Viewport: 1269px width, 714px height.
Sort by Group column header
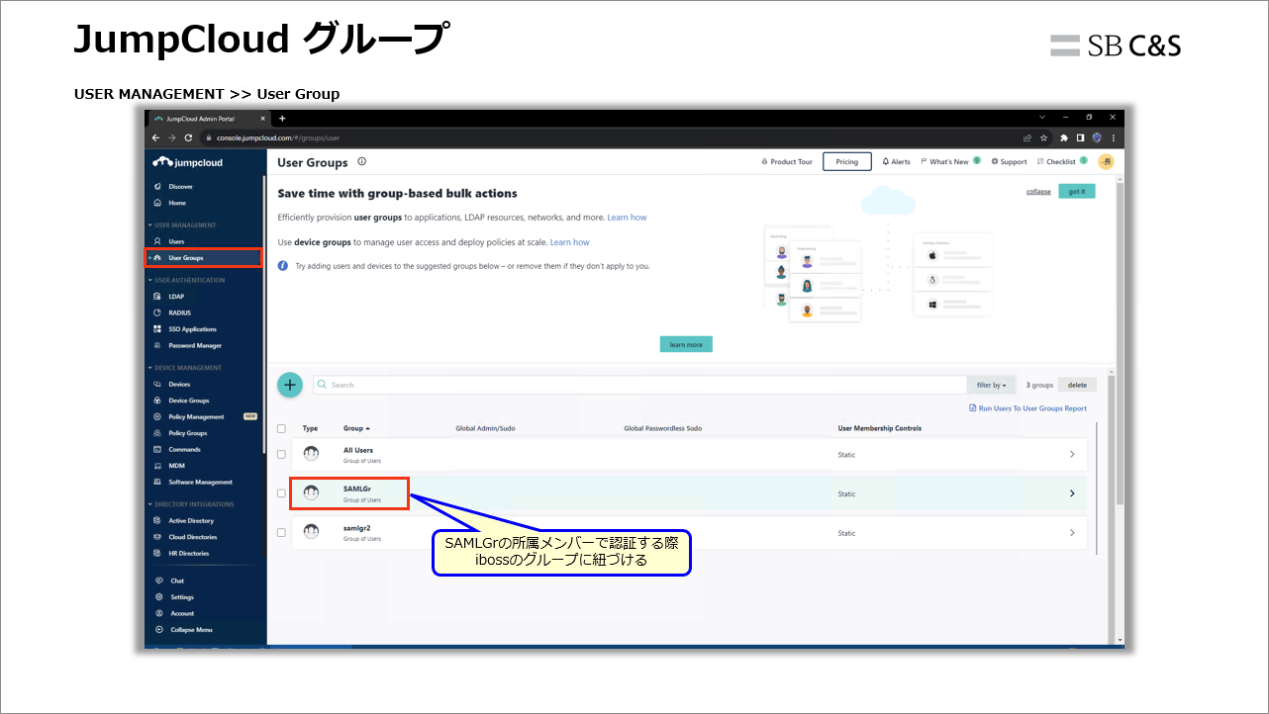click(x=356, y=428)
